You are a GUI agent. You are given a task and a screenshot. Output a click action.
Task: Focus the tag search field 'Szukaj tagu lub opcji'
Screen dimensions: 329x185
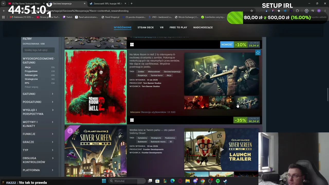coord(39,50)
